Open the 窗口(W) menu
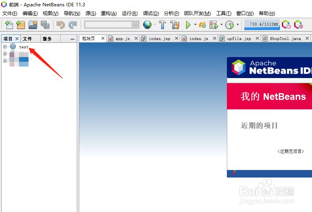 pos(245,13)
